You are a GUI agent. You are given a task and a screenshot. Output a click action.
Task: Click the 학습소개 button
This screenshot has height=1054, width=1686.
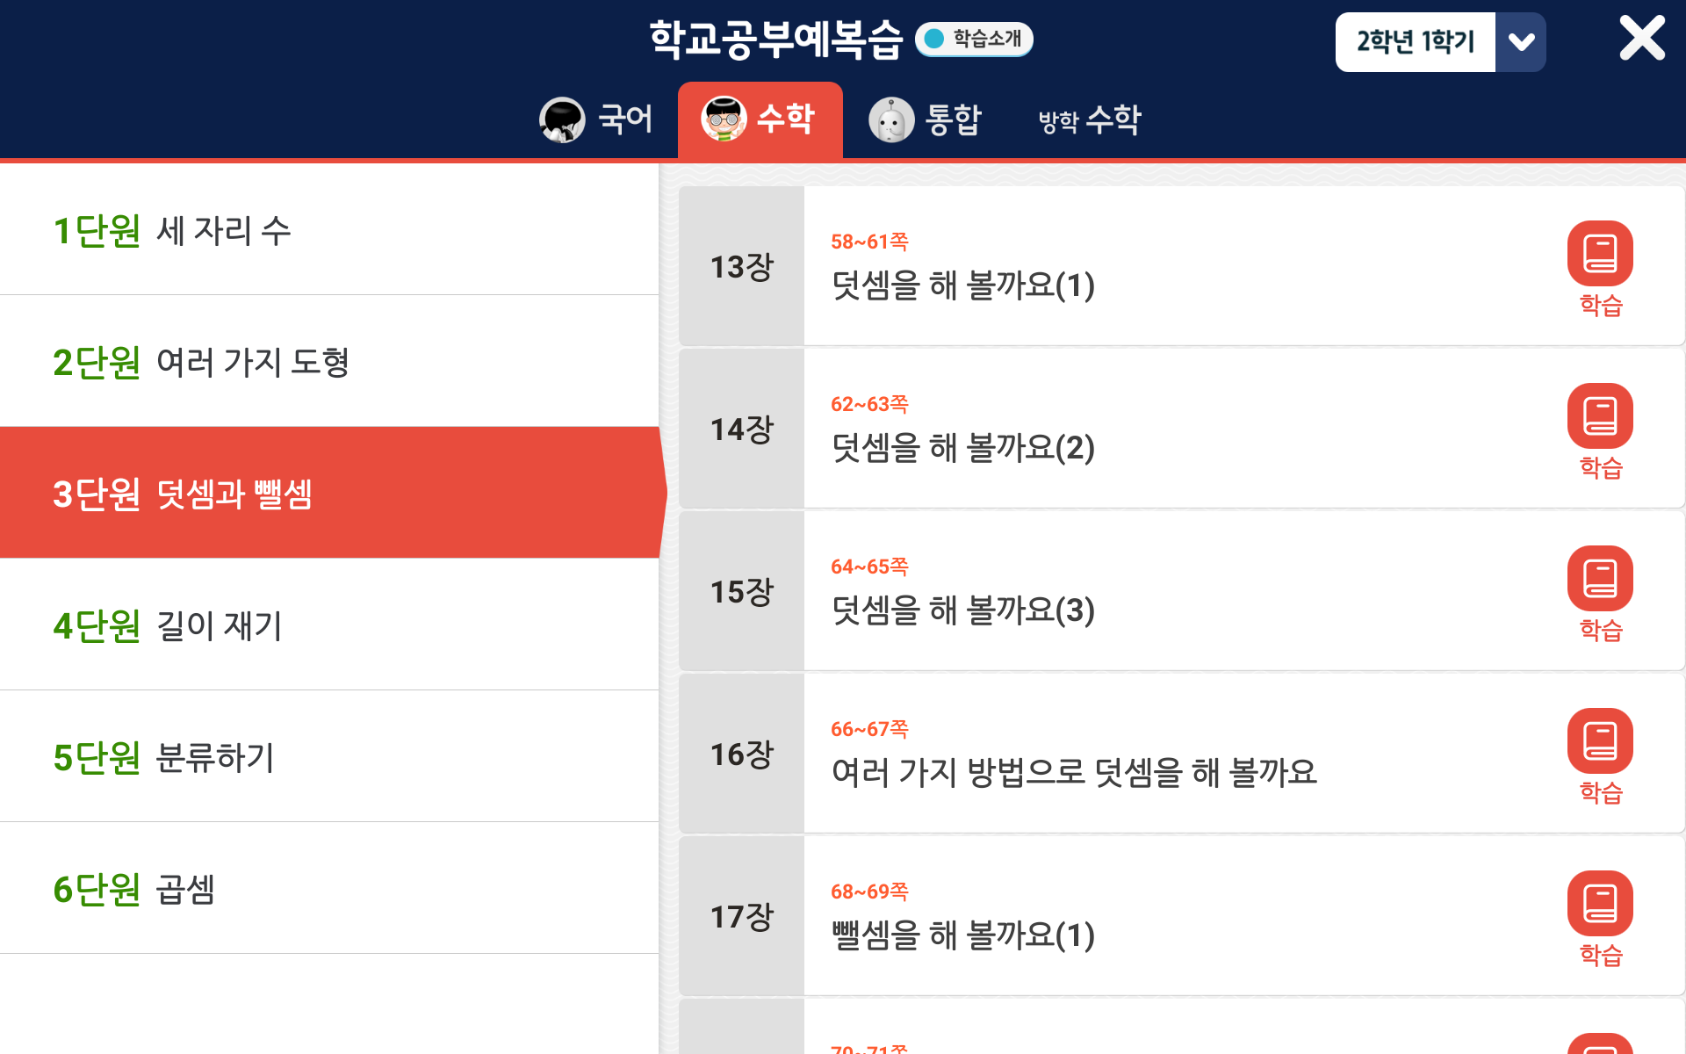(x=974, y=39)
